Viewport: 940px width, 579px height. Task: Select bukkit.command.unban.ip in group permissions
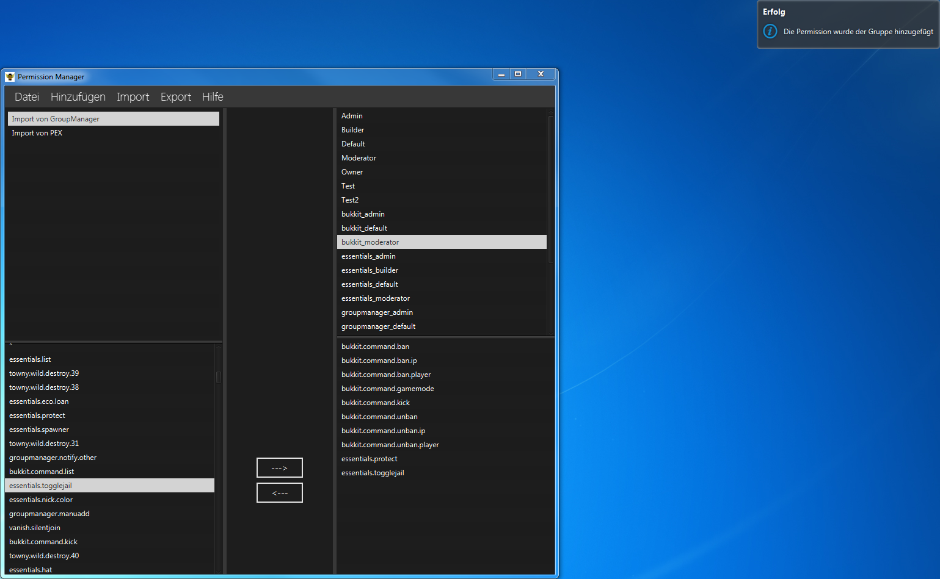pos(445,431)
